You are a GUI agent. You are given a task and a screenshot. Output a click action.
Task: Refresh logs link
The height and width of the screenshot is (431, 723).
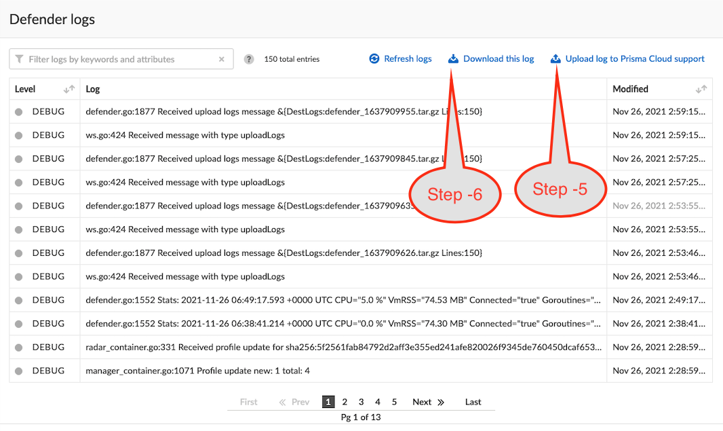408,58
